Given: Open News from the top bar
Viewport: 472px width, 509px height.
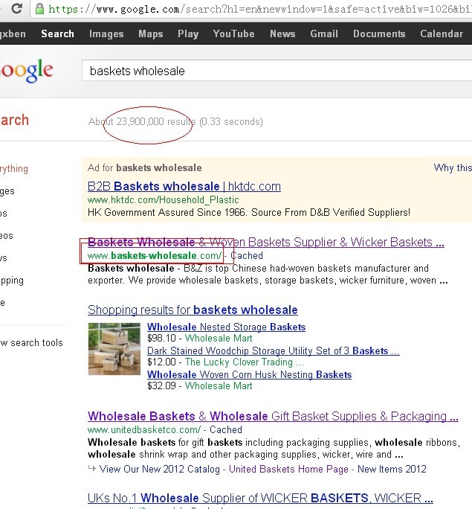Looking at the screenshot, I should pos(282,33).
